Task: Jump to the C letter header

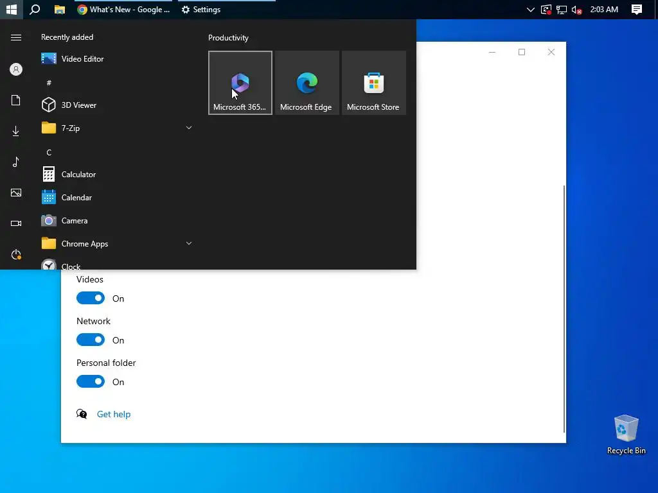Action: point(49,152)
